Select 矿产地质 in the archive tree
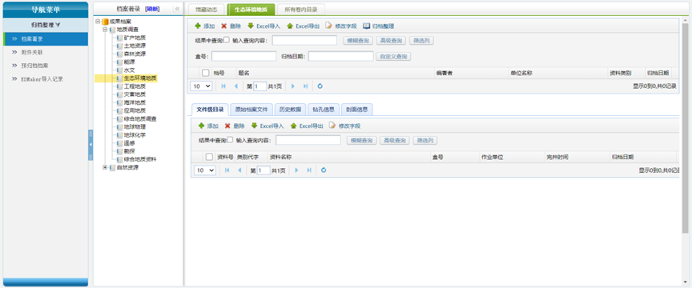Viewport: 692px width, 288px height. pyautogui.click(x=135, y=38)
